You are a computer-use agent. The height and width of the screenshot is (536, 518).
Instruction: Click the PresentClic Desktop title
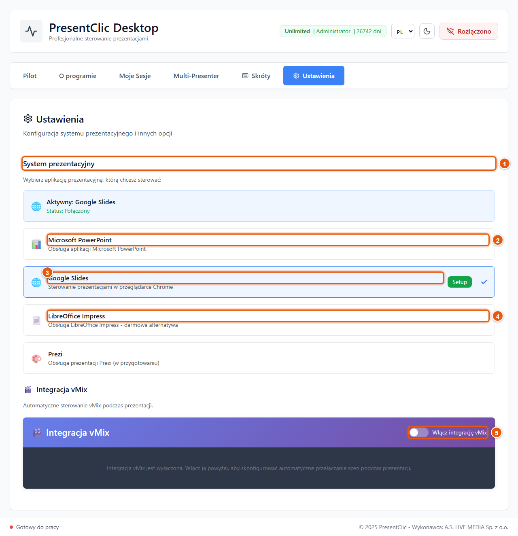[x=104, y=28]
